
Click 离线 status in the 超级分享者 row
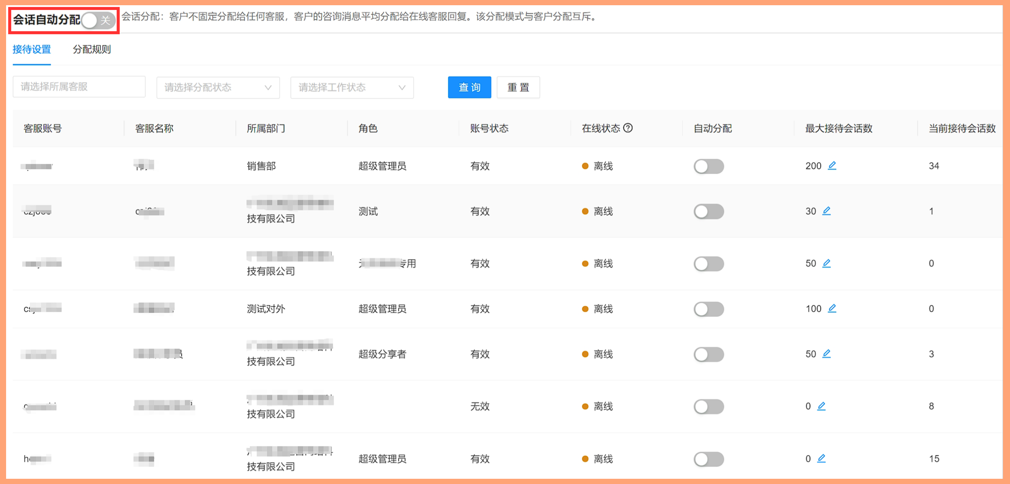tap(603, 354)
